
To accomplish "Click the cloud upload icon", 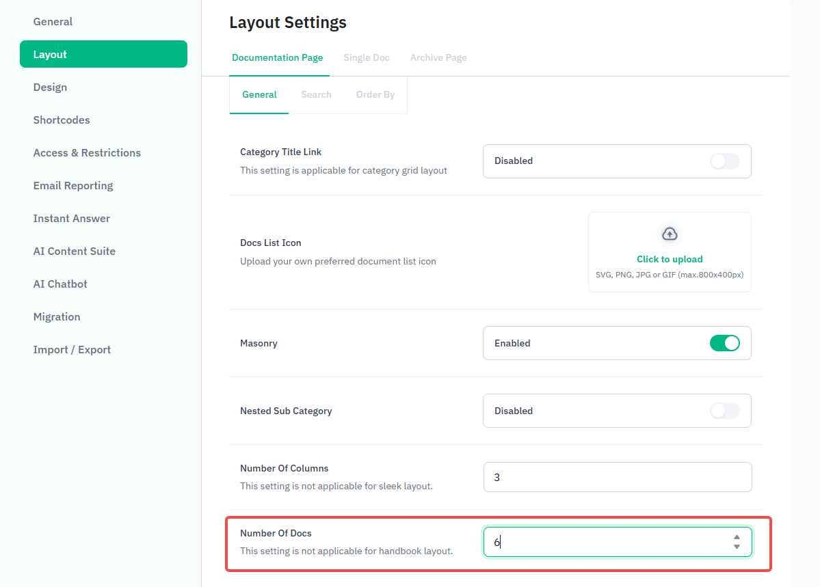I will click(x=670, y=234).
